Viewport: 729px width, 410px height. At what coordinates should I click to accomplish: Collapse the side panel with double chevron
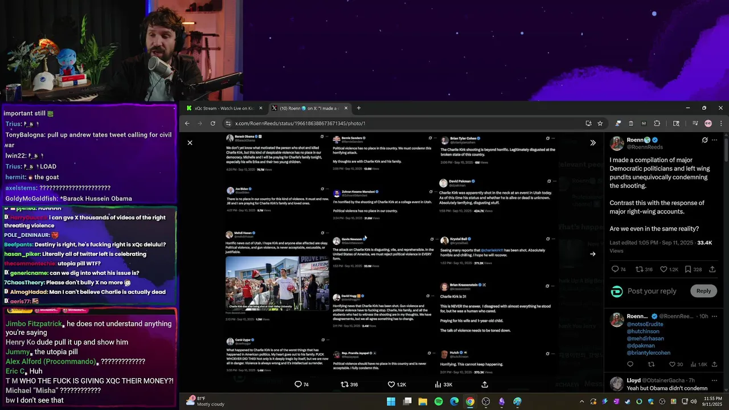592,142
